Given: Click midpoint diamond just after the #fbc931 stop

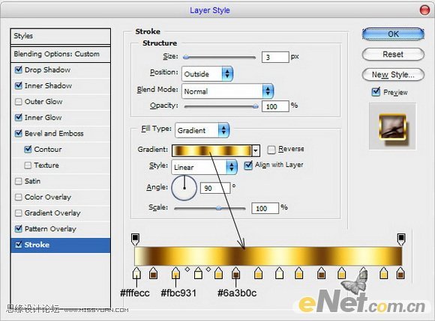Looking at the screenshot, I should [187, 269].
